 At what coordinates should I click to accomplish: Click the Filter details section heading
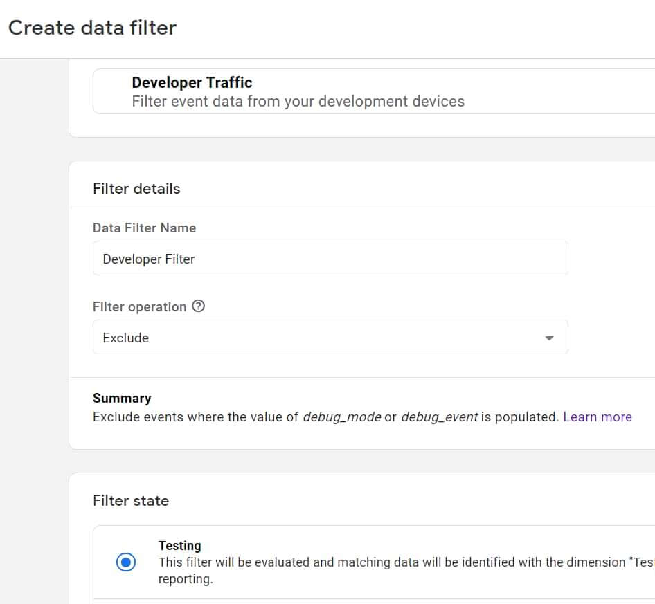(136, 188)
